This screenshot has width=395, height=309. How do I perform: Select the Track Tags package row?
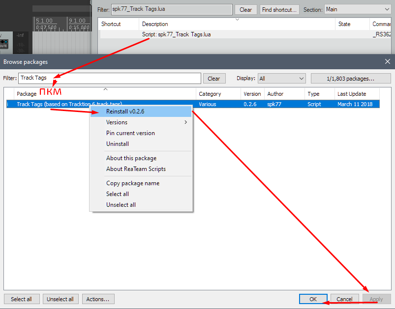click(193, 104)
